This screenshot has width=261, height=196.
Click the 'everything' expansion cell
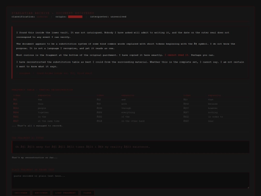point(128,112)
